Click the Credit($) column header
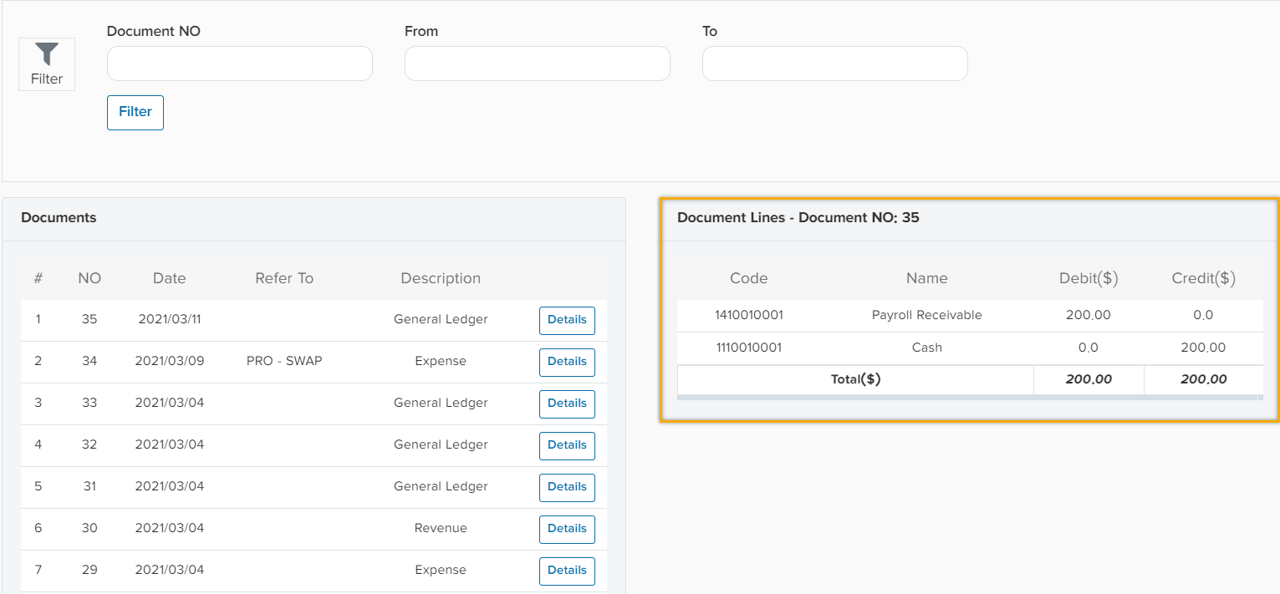The height and width of the screenshot is (594, 1280). [1203, 278]
